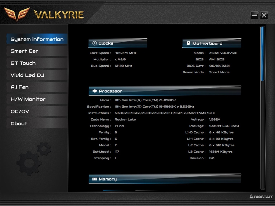Image resolution: width=275 pixels, height=206 pixels.
Task: Click the AMI BIOS value
Action: [x=217, y=59]
